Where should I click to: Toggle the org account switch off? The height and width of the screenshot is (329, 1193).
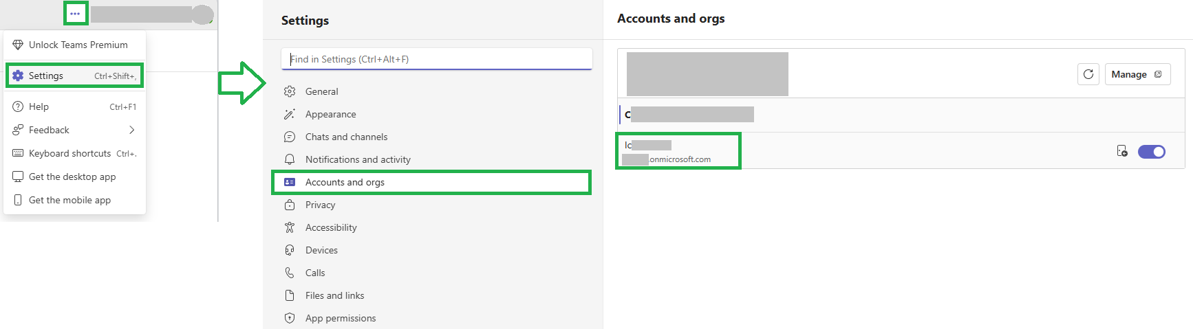point(1152,152)
